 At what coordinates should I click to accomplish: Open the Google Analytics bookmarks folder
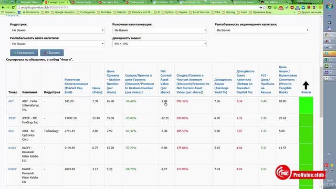point(63,12)
